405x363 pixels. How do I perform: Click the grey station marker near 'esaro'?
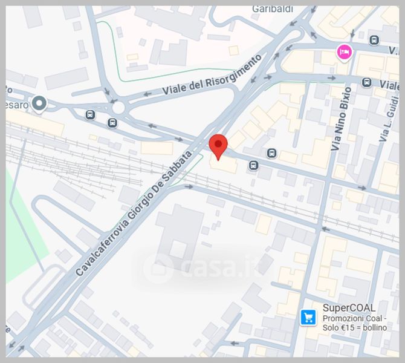click(x=39, y=104)
